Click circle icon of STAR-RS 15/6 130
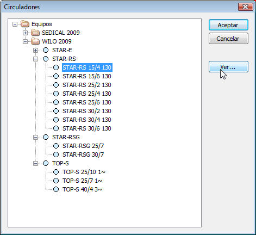Screen dimensions: 256x235 pyautogui.click(x=56, y=76)
